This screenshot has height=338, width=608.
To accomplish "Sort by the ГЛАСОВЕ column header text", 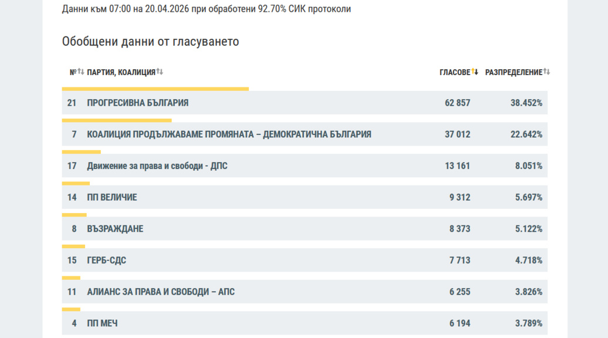I will click(455, 72).
